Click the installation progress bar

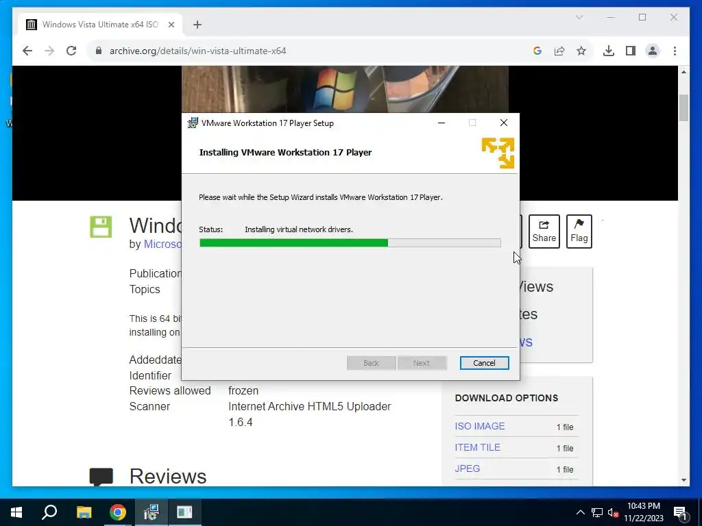tap(350, 243)
